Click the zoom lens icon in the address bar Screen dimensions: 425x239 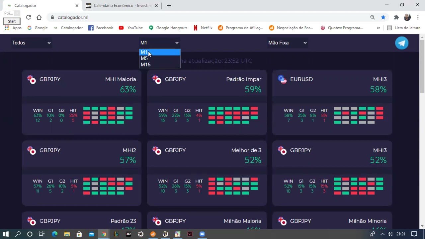point(373,17)
